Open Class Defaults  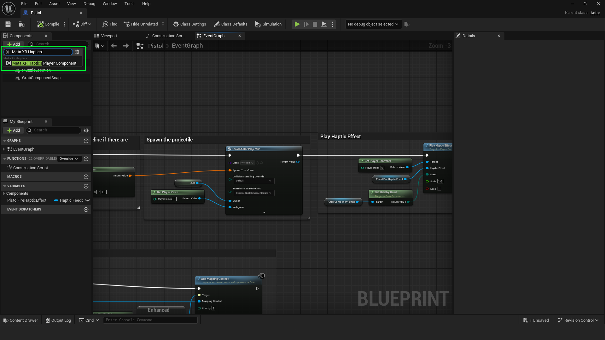[230, 24]
